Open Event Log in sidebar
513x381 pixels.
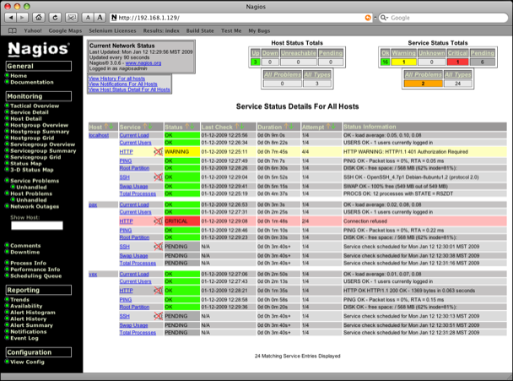tap(24, 338)
